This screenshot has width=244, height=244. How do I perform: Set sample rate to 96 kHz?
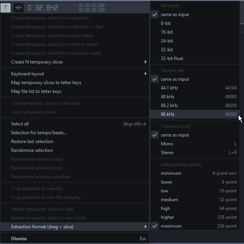[x=168, y=114]
